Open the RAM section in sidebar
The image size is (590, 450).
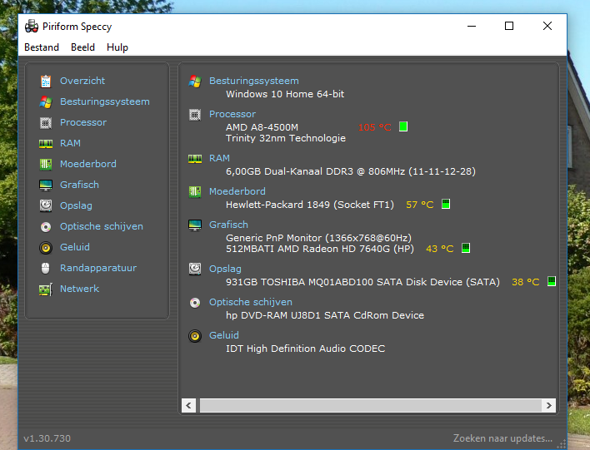pos(70,143)
